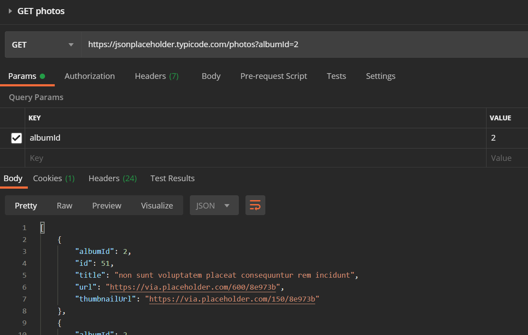Click the VALUE column header
Image resolution: width=528 pixels, height=335 pixels.
[x=500, y=118]
